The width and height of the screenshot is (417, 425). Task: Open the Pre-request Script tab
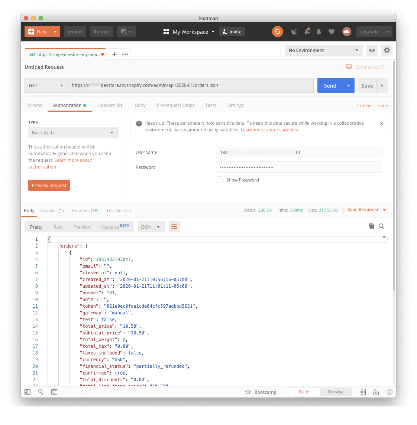pyautogui.click(x=175, y=105)
